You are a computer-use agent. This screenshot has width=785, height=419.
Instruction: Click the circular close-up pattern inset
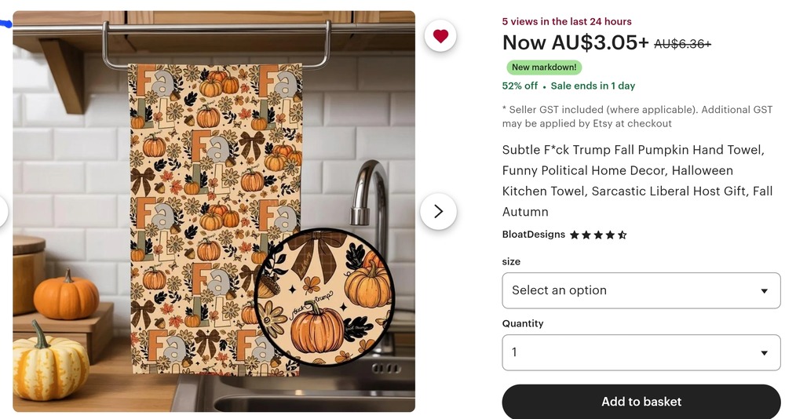325,298
